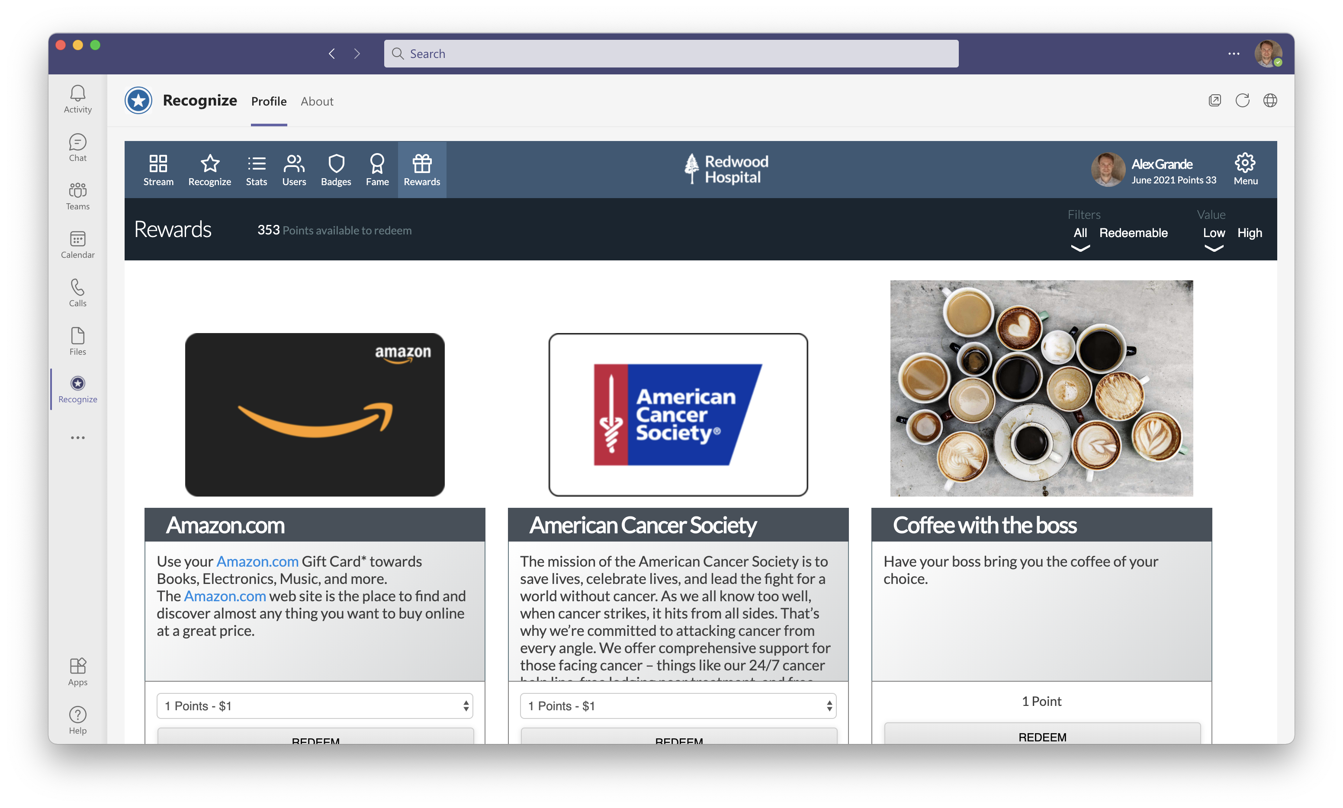The image size is (1343, 808).
Task: Sort rewards by High value
Action: pyautogui.click(x=1250, y=233)
